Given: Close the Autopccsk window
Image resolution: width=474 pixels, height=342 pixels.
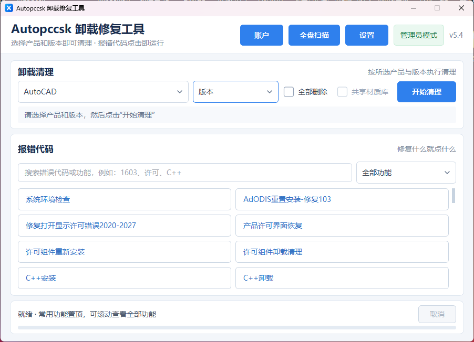Looking at the screenshot, I should (461, 8).
